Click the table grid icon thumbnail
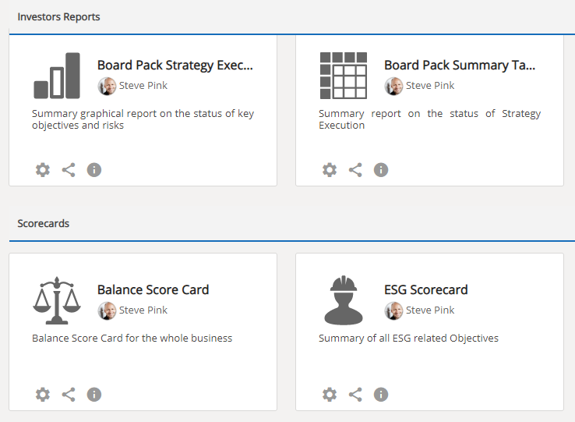 click(344, 76)
